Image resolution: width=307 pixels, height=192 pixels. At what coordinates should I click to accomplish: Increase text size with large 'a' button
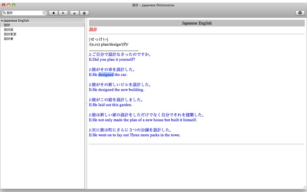(84, 13)
